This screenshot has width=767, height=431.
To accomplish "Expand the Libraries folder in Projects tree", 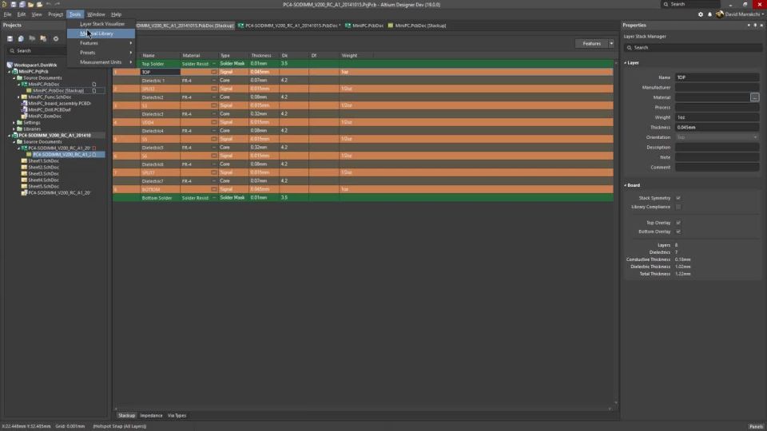I will [x=14, y=129].
